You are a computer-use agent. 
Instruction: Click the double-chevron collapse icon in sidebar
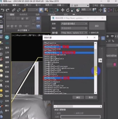pyautogui.click(x=7, y=37)
